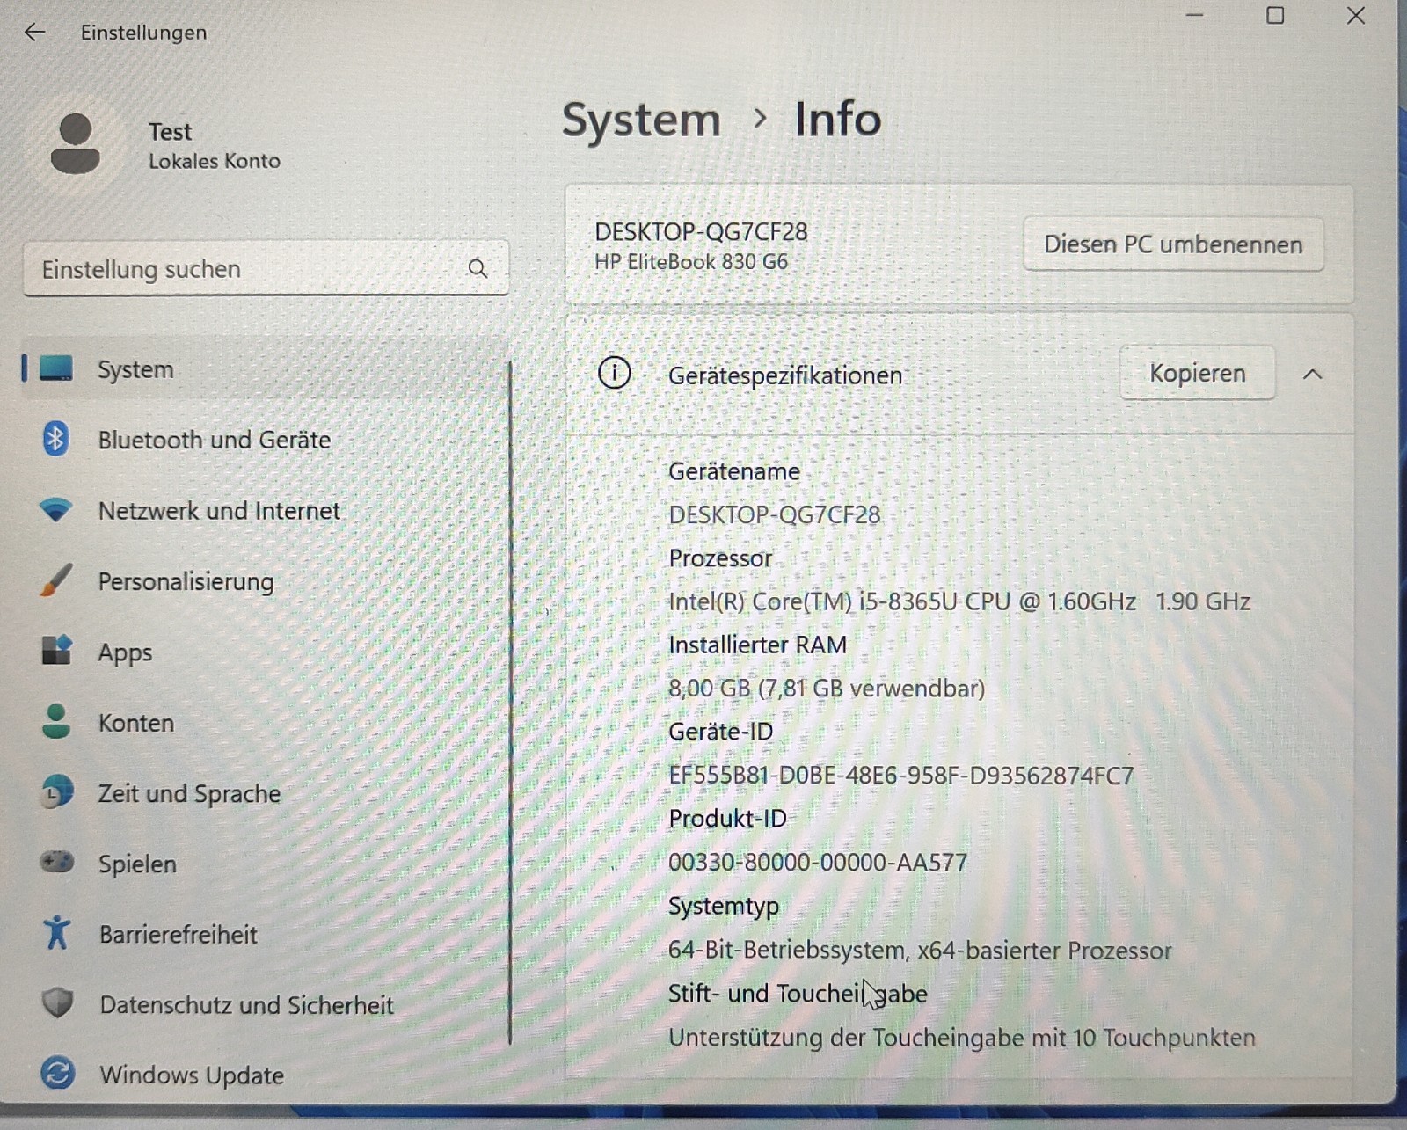Click the Test user account avatar
The height and width of the screenshot is (1130, 1407).
click(x=76, y=142)
